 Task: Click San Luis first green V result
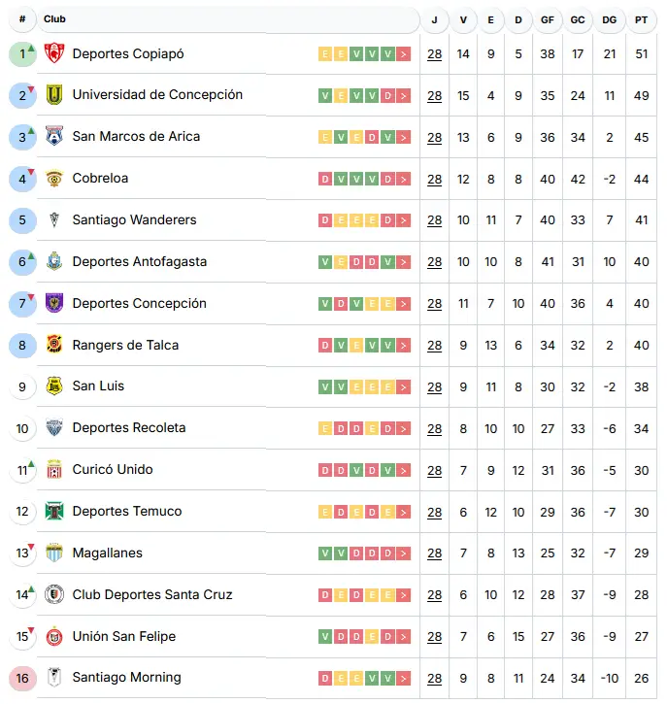[325, 386]
